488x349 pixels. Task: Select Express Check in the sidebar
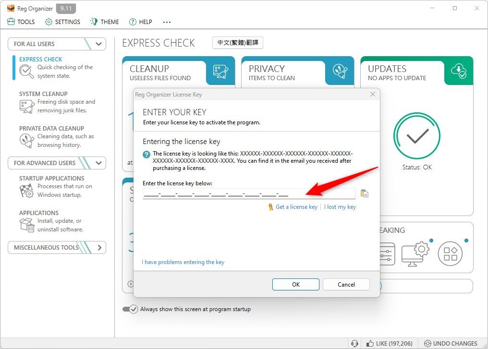pyautogui.click(x=56, y=68)
